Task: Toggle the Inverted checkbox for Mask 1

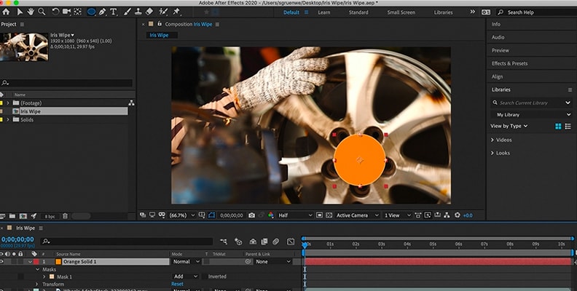Action: coord(205,276)
